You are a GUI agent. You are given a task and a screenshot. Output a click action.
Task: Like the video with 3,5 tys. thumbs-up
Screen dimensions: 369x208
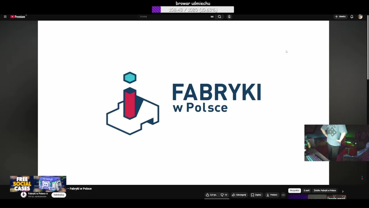click(x=211, y=195)
